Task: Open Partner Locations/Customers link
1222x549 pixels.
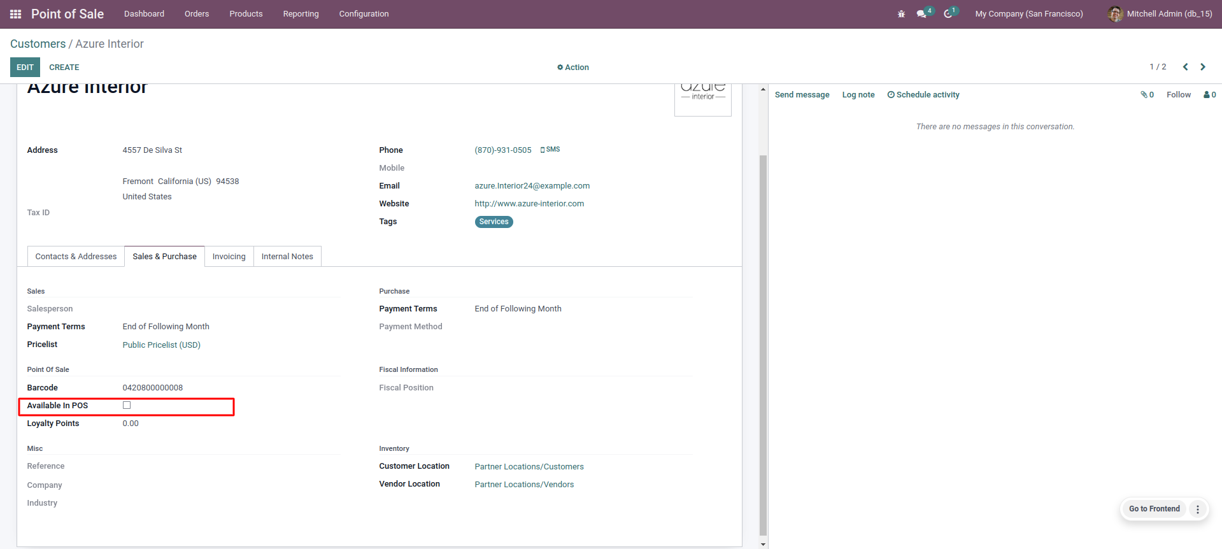Action: (529, 467)
